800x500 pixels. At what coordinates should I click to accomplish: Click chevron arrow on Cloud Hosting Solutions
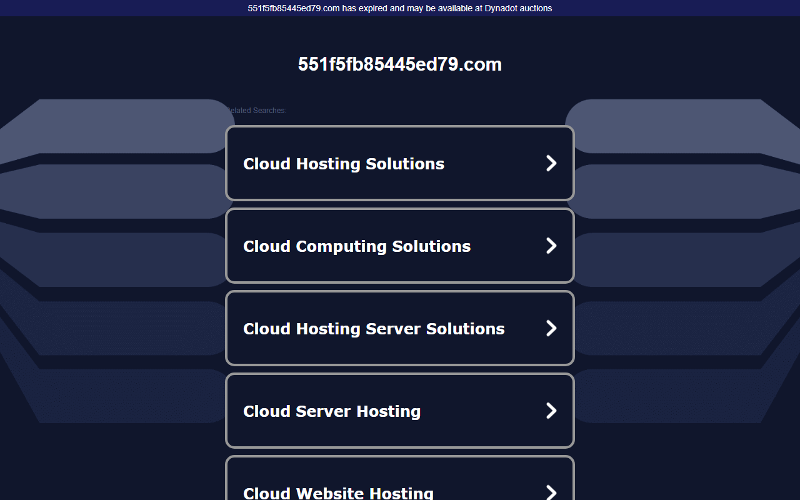(551, 163)
